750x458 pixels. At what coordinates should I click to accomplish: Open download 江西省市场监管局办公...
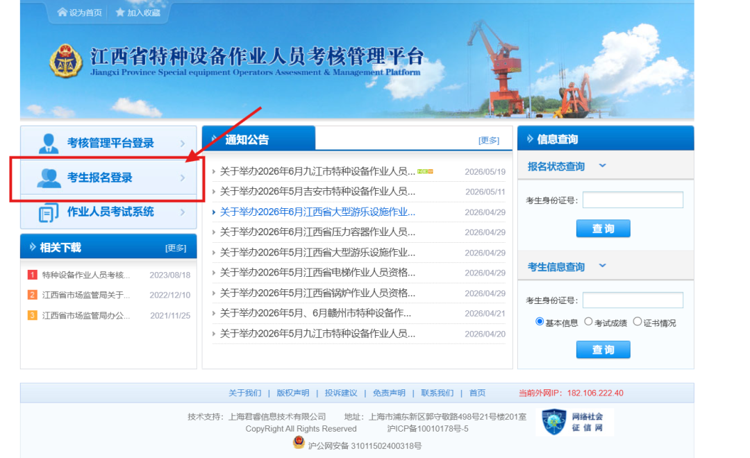click(x=85, y=316)
